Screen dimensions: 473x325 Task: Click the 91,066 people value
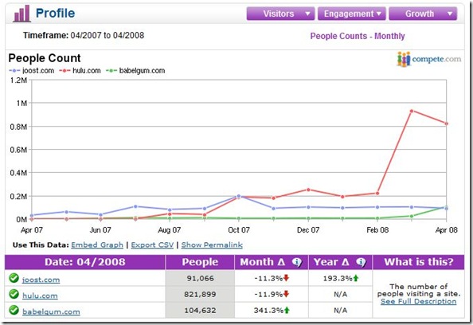click(x=201, y=278)
